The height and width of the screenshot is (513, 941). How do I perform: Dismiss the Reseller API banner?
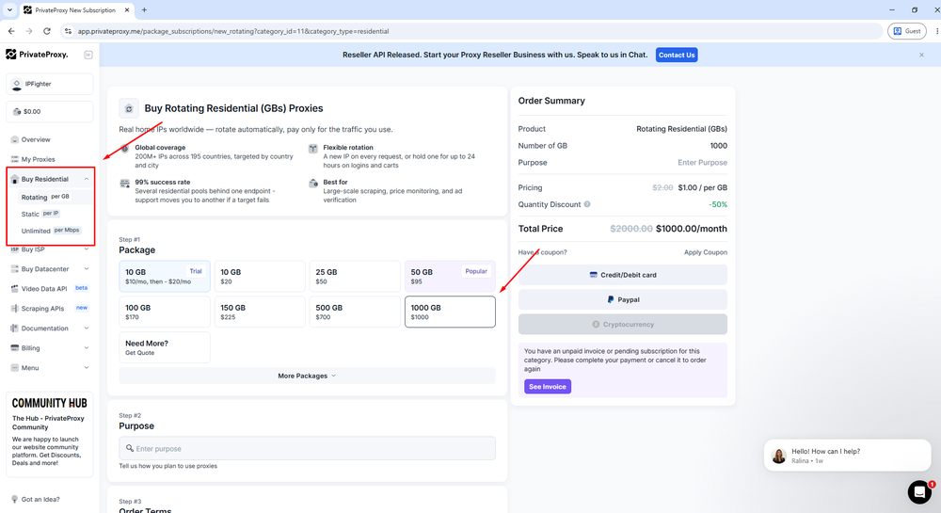pos(922,56)
